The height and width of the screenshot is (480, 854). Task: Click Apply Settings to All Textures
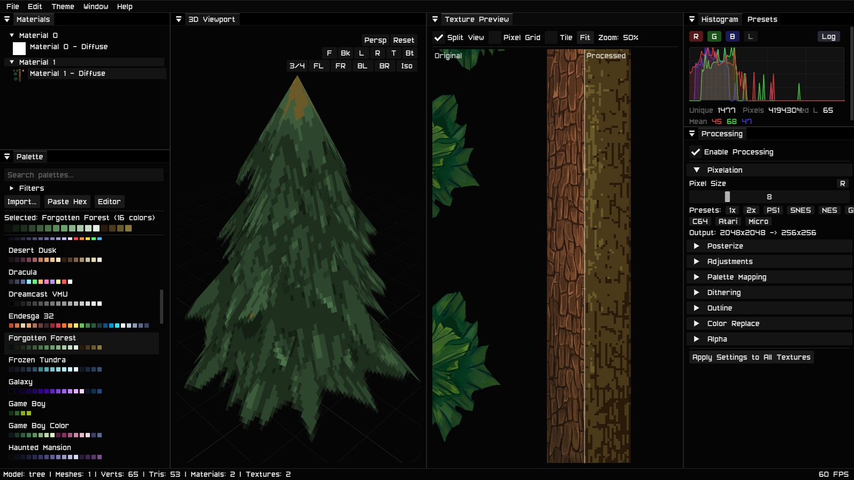point(751,357)
